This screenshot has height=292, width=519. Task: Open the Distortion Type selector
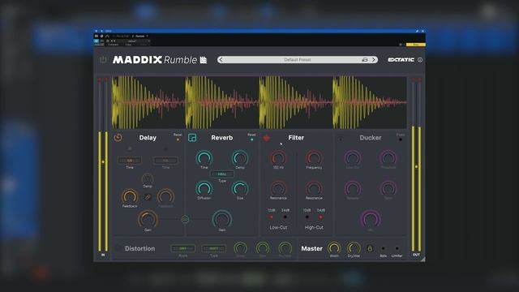click(214, 248)
